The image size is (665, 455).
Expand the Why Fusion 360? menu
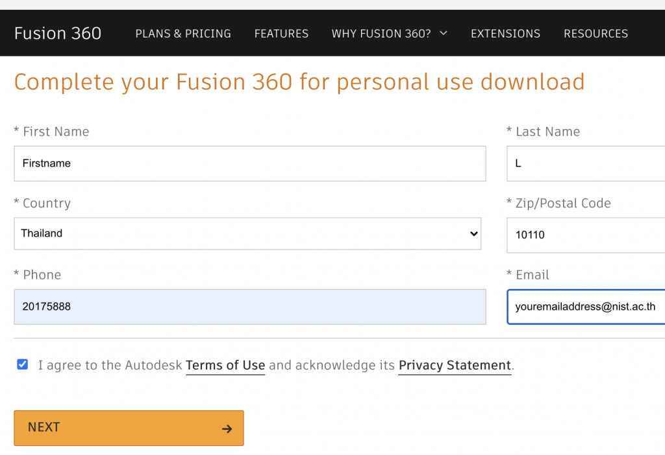[x=381, y=34]
